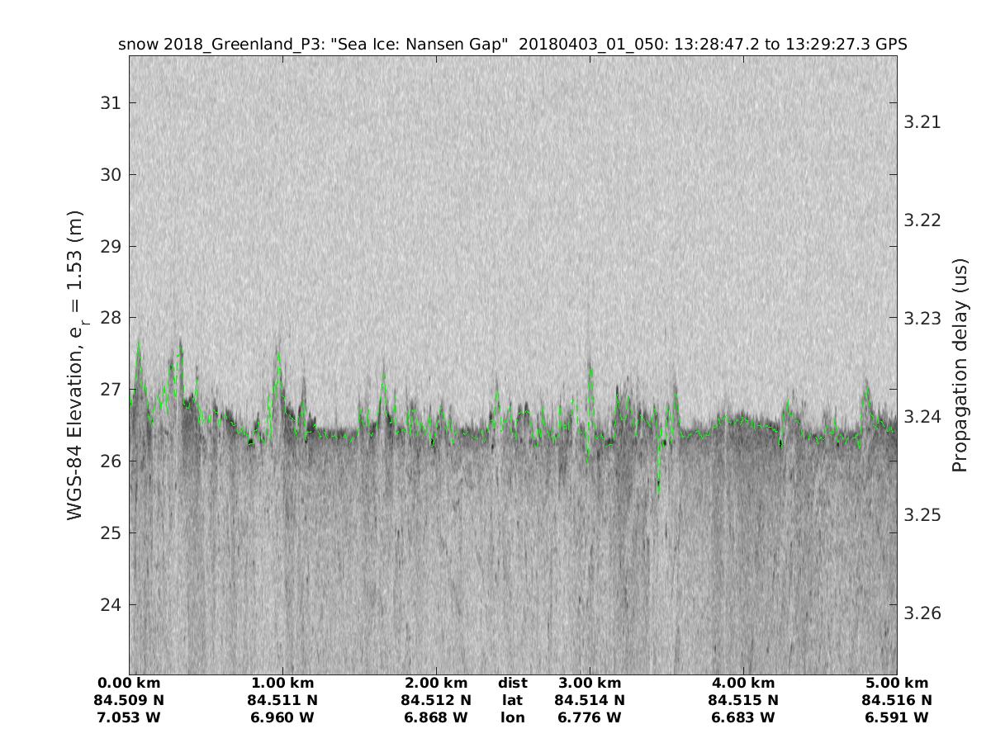Click the 28 elevation tick label
Screen dimensions: 991x743
point(108,318)
